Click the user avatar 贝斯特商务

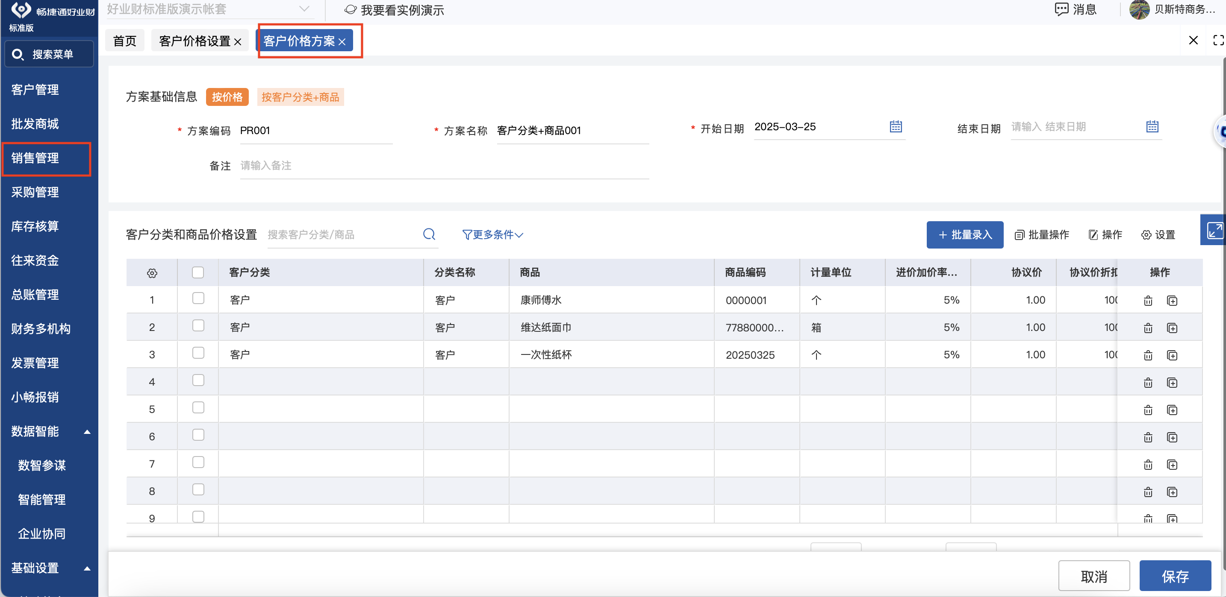(1139, 9)
